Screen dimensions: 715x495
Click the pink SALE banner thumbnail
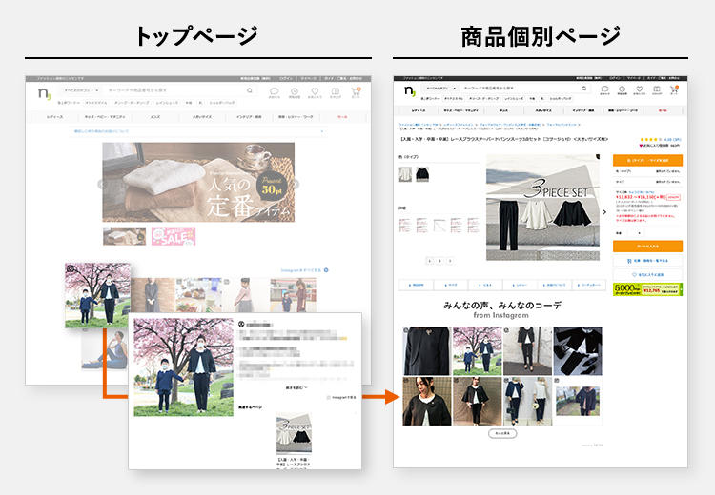click(x=173, y=236)
